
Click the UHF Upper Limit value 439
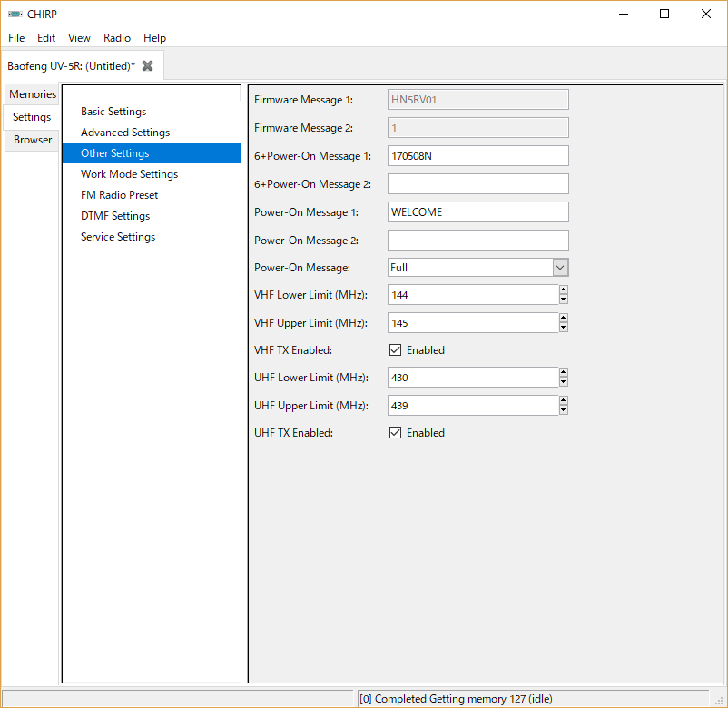click(473, 406)
